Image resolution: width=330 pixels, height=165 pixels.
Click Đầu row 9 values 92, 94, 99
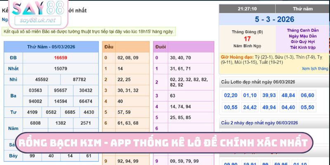coord(128,161)
